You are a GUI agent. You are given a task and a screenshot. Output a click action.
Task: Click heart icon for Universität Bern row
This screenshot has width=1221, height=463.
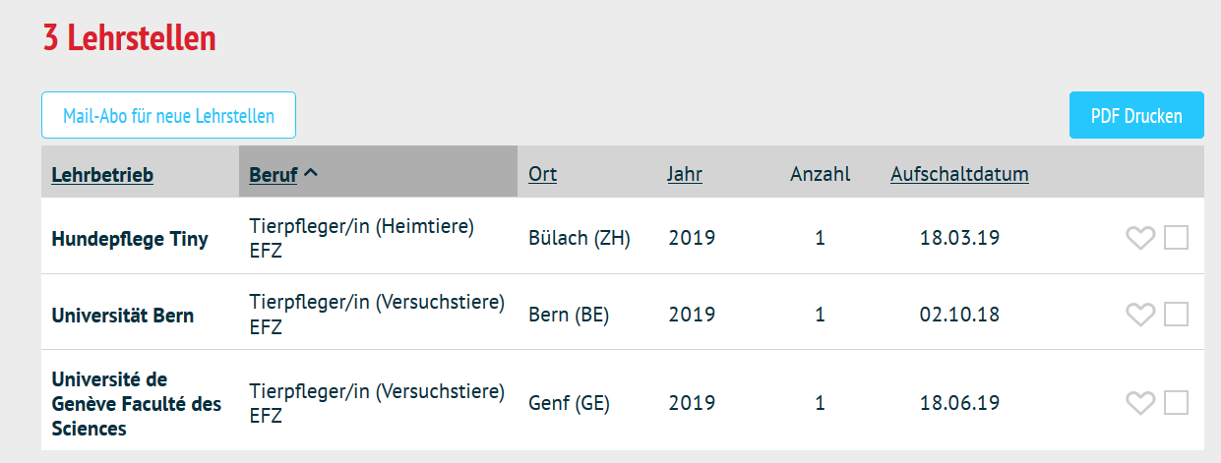point(1139,315)
